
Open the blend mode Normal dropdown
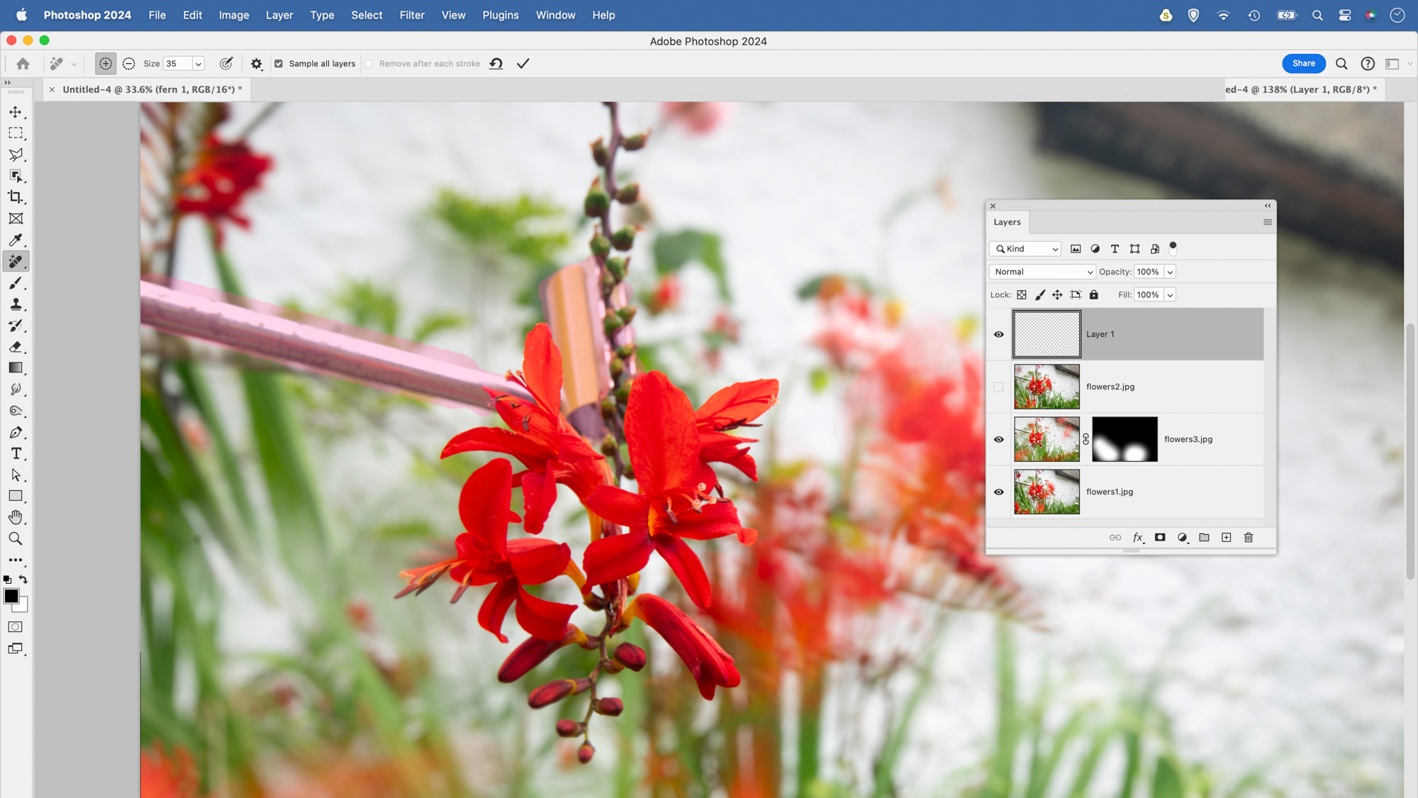[x=1042, y=272]
